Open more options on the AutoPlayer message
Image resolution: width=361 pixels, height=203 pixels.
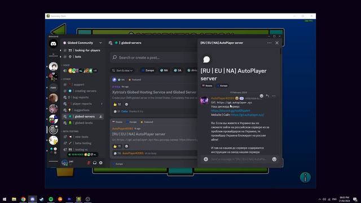pyautogui.click(x=274, y=96)
